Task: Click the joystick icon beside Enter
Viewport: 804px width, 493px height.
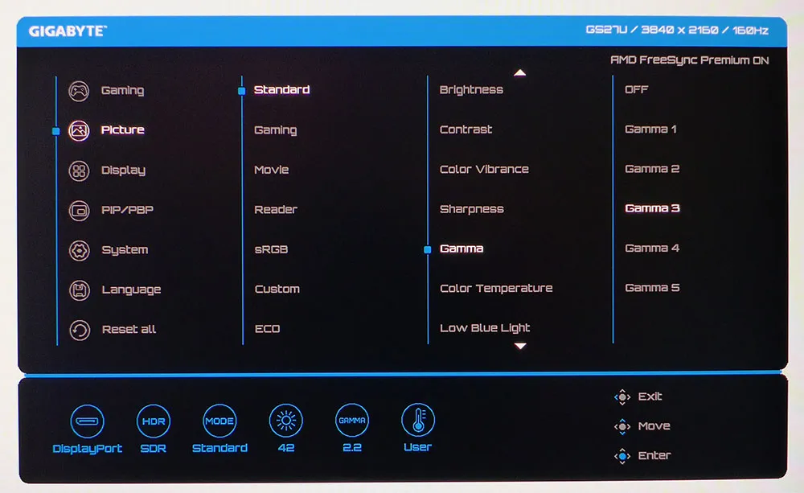Action: tap(622, 455)
